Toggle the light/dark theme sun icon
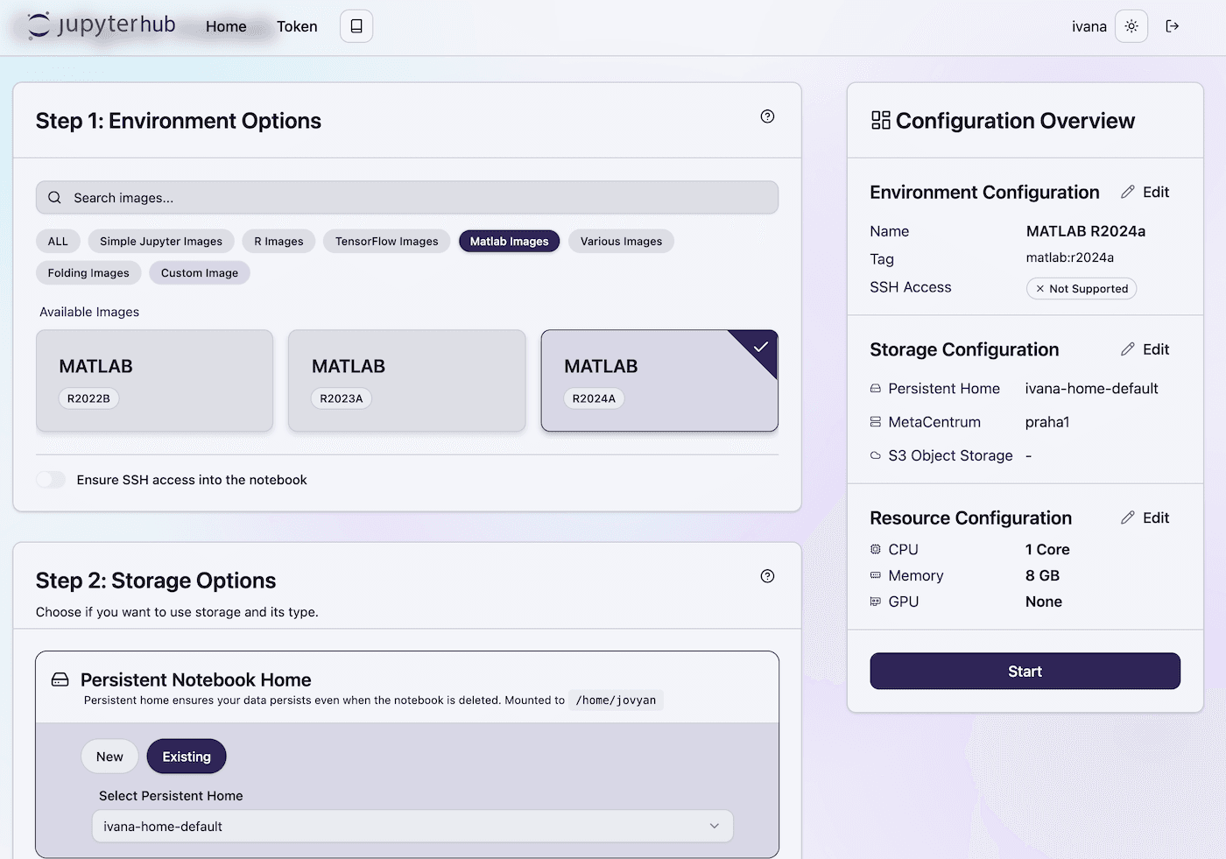Image resolution: width=1226 pixels, height=859 pixels. [1131, 26]
